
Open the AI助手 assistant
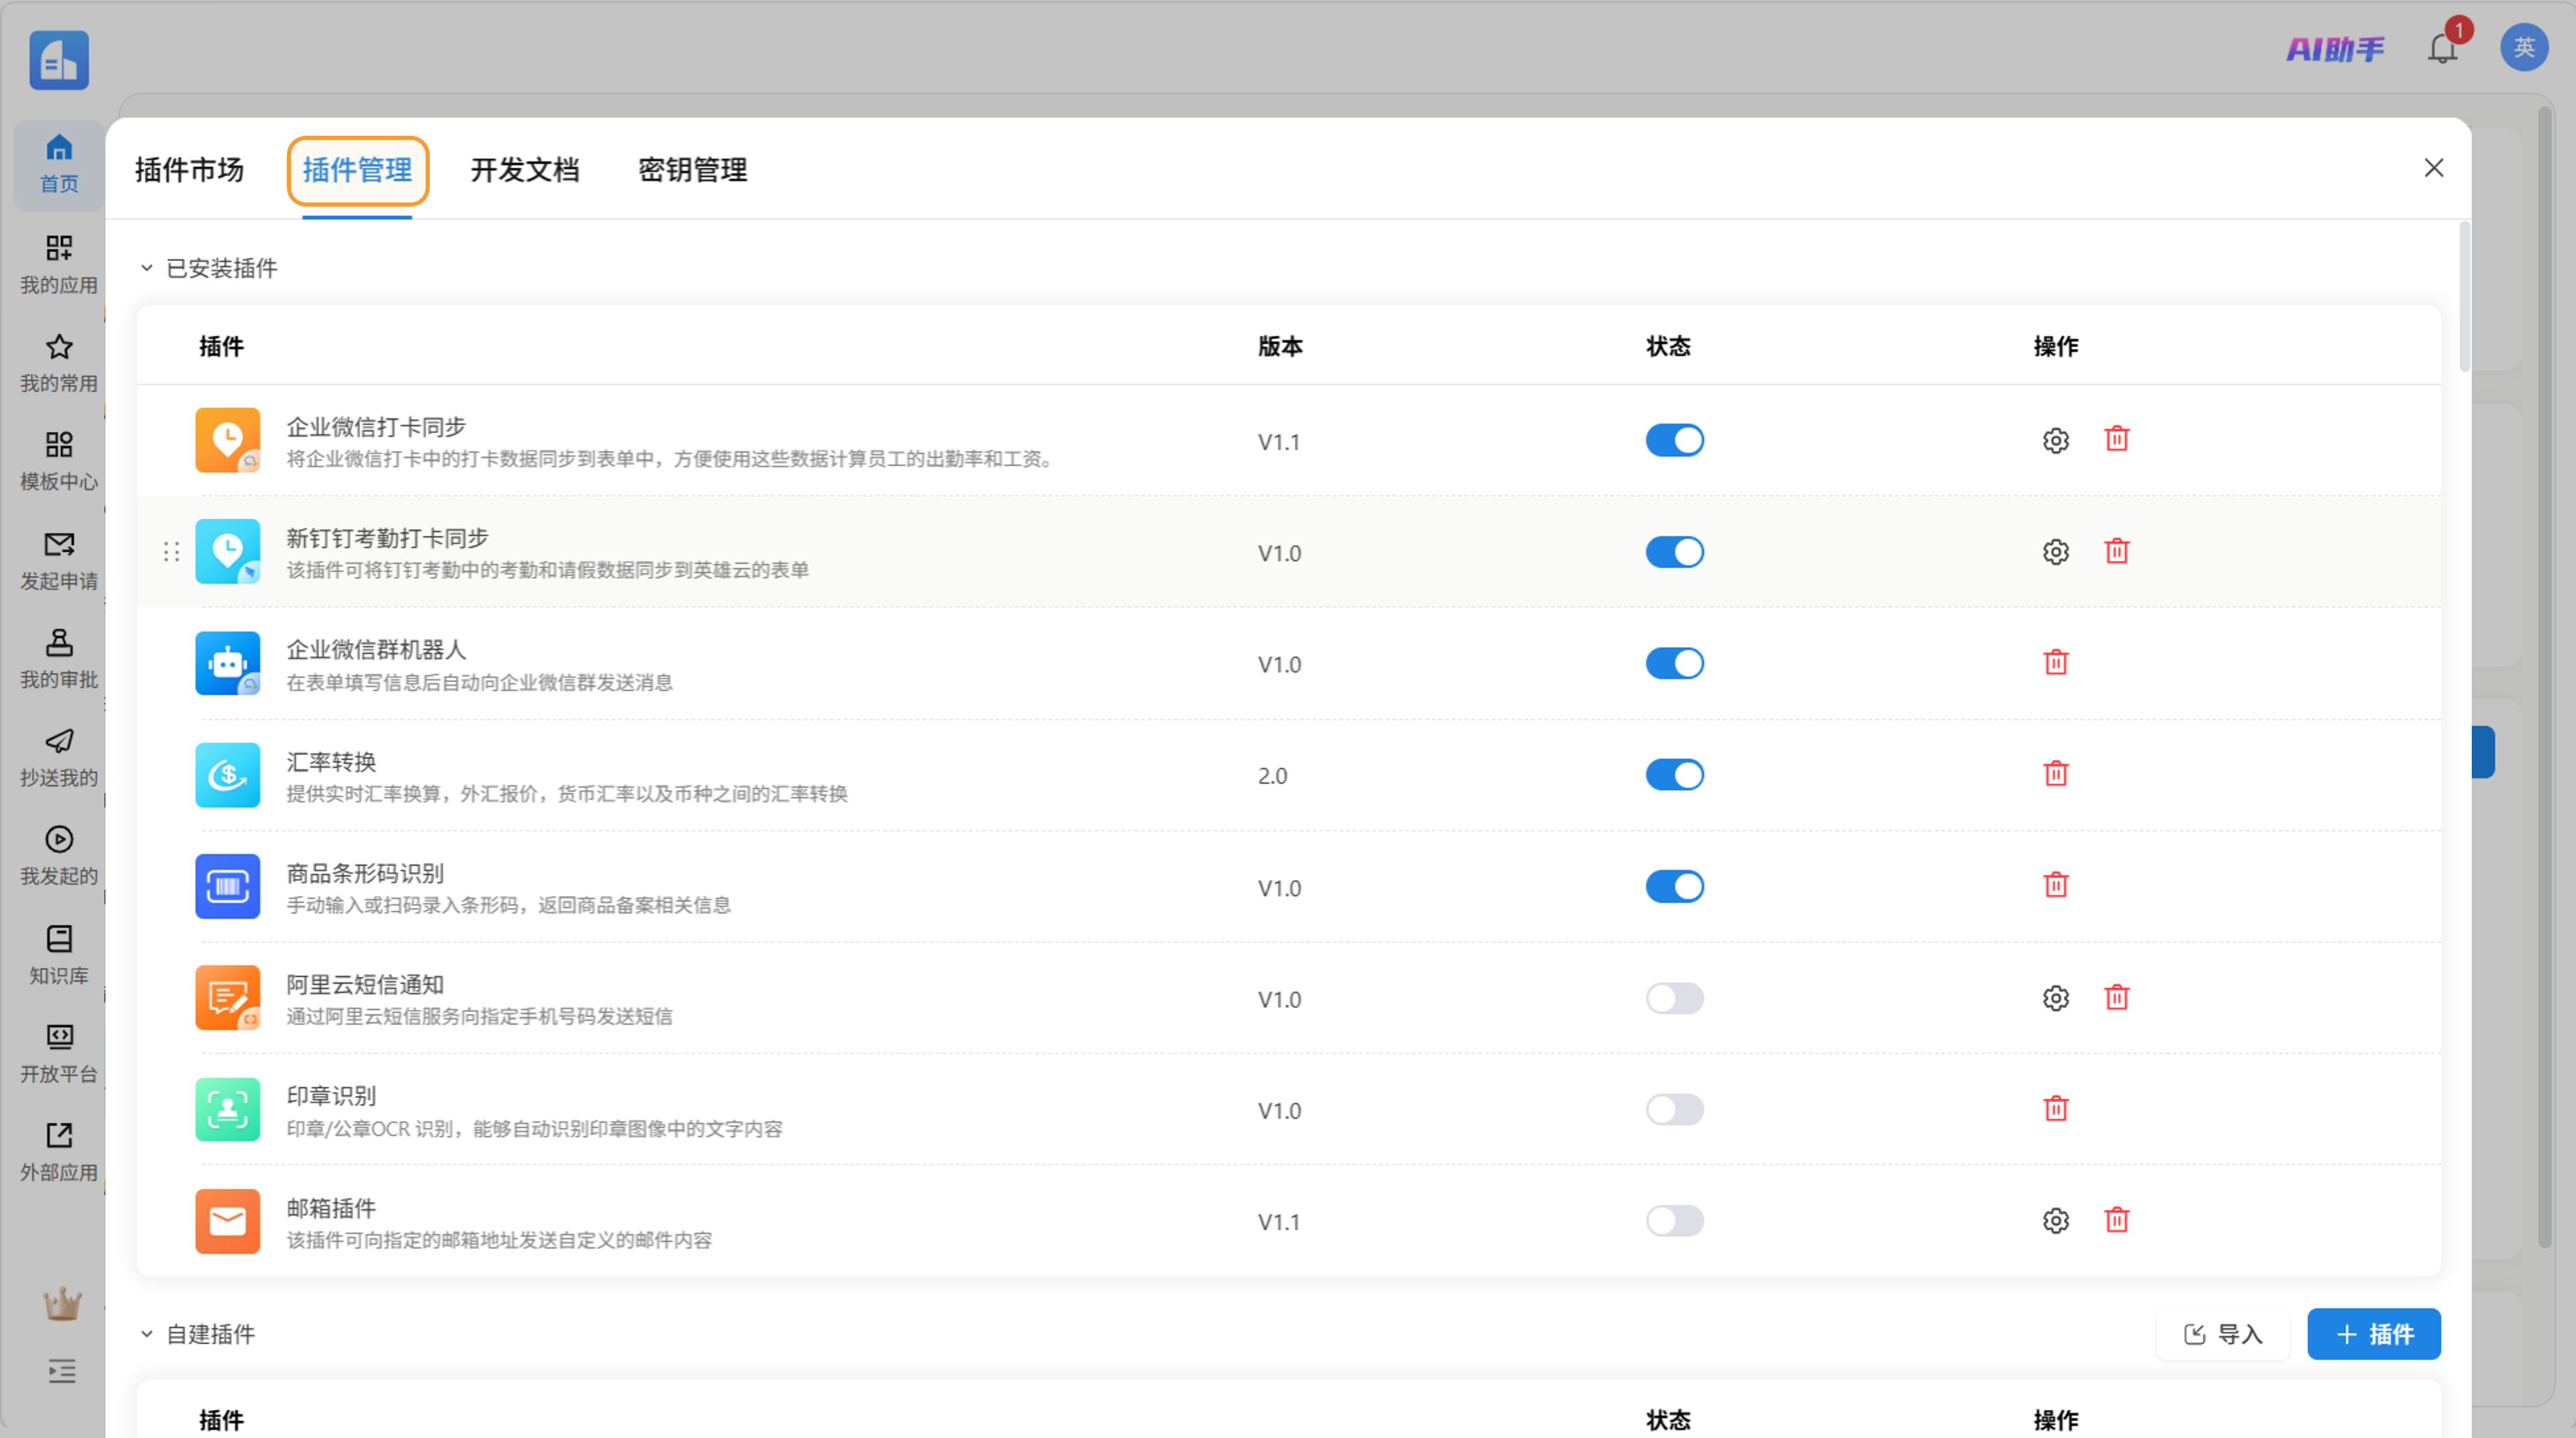coord(2335,48)
